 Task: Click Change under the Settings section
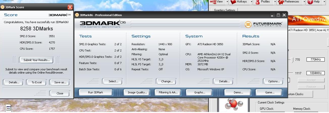[x=167, y=81]
